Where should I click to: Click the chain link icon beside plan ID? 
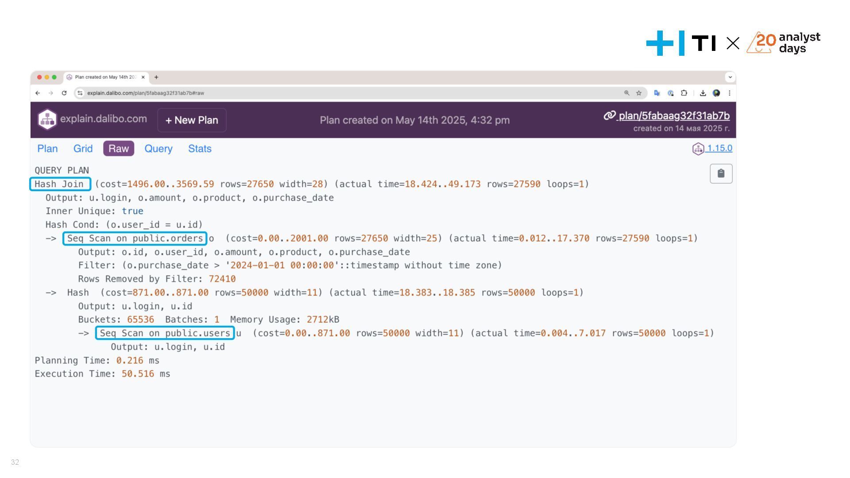610,116
